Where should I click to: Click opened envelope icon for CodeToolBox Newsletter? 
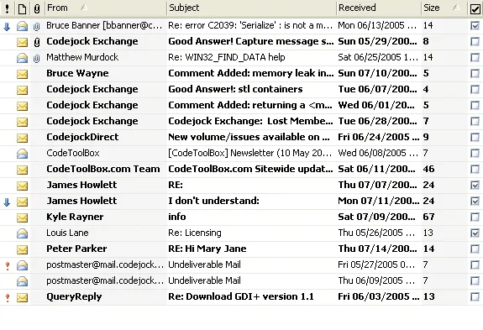pyautogui.click(x=22, y=154)
